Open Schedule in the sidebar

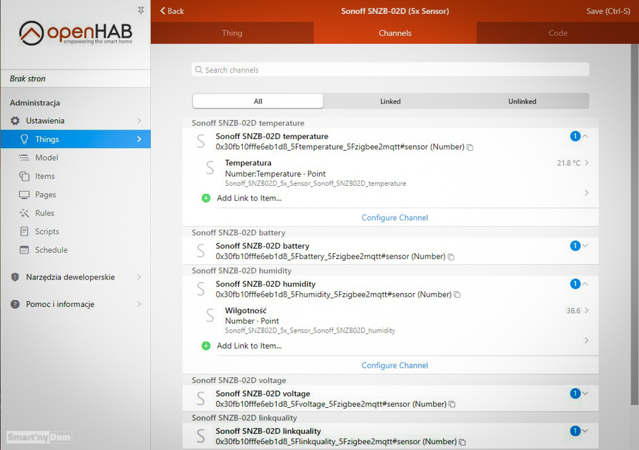tap(76, 250)
